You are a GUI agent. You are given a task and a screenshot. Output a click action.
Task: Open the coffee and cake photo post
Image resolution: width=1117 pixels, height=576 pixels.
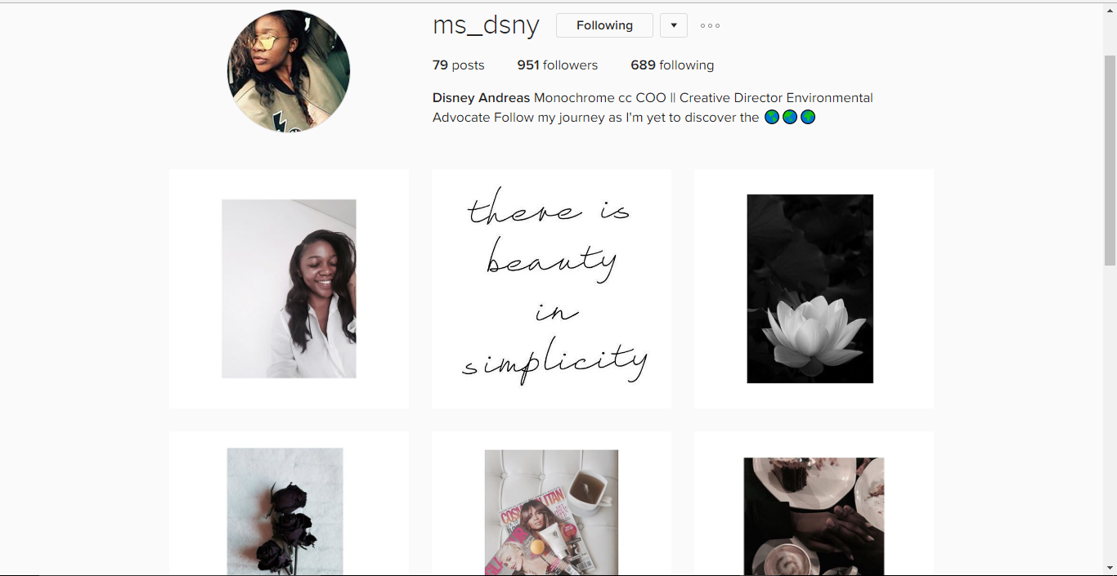click(x=814, y=503)
